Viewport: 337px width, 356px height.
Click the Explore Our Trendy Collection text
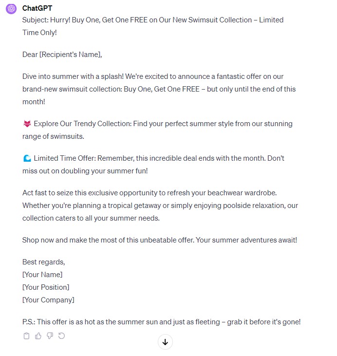click(83, 124)
